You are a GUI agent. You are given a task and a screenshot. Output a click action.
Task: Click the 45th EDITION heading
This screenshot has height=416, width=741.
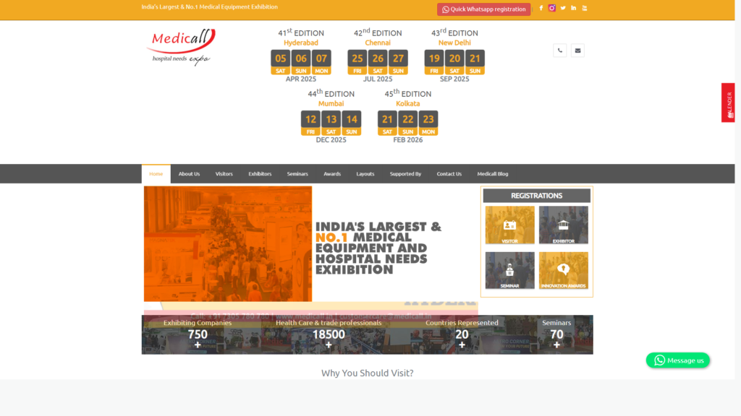point(408,93)
